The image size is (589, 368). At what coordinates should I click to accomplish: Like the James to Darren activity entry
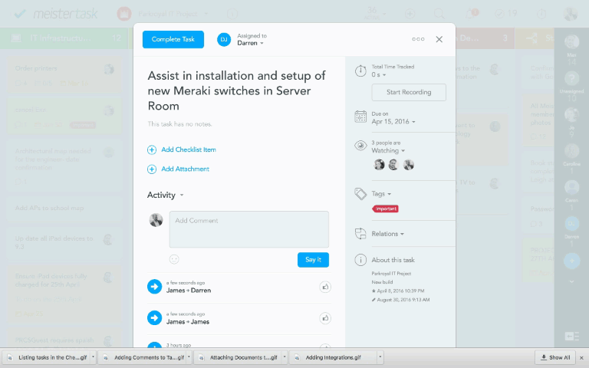[325, 287]
